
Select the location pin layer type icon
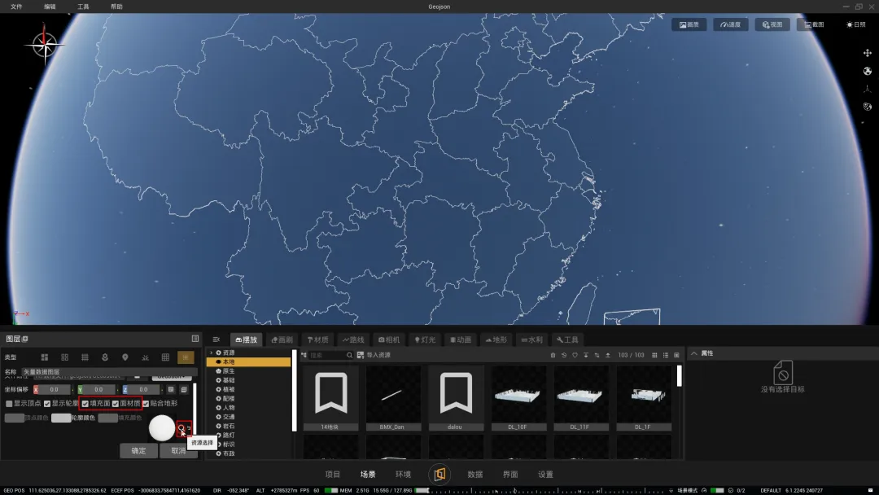125,357
